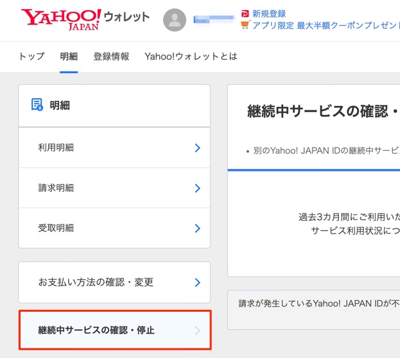Click the サービス利用状況 message line
Image resolution: width=400 pixels, height=358 pixels.
pyautogui.click(x=355, y=231)
